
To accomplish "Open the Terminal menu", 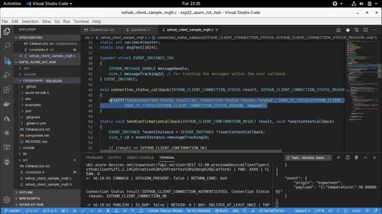I will pos(81,21).
